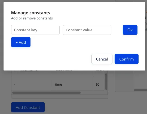Viewport: 147px width, 114px height.
Task: Click the Ok button
Action: (x=130, y=30)
